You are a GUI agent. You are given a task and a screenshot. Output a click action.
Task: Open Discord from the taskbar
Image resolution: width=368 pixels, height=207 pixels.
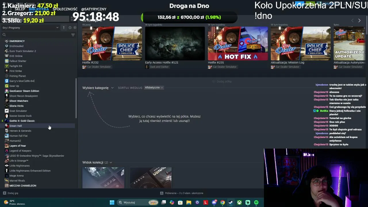pos(214,202)
